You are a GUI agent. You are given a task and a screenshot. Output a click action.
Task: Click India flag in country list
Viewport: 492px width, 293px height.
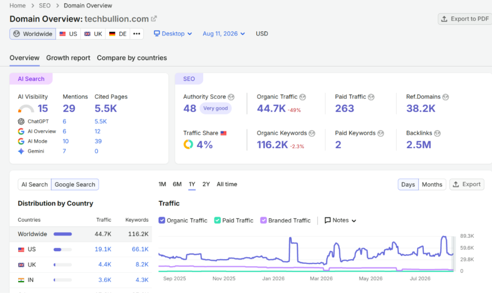21,280
